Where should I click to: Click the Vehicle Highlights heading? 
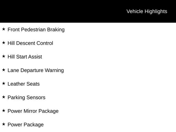coord(147,11)
